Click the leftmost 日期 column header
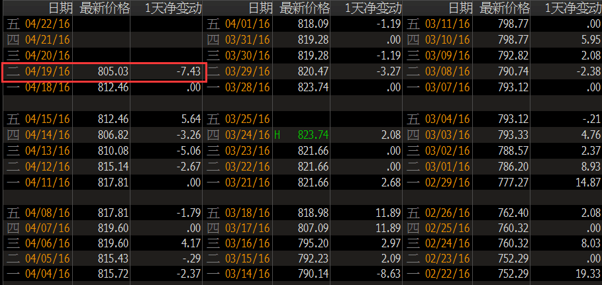The width and height of the screenshot is (602, 285). pos(60,8)
